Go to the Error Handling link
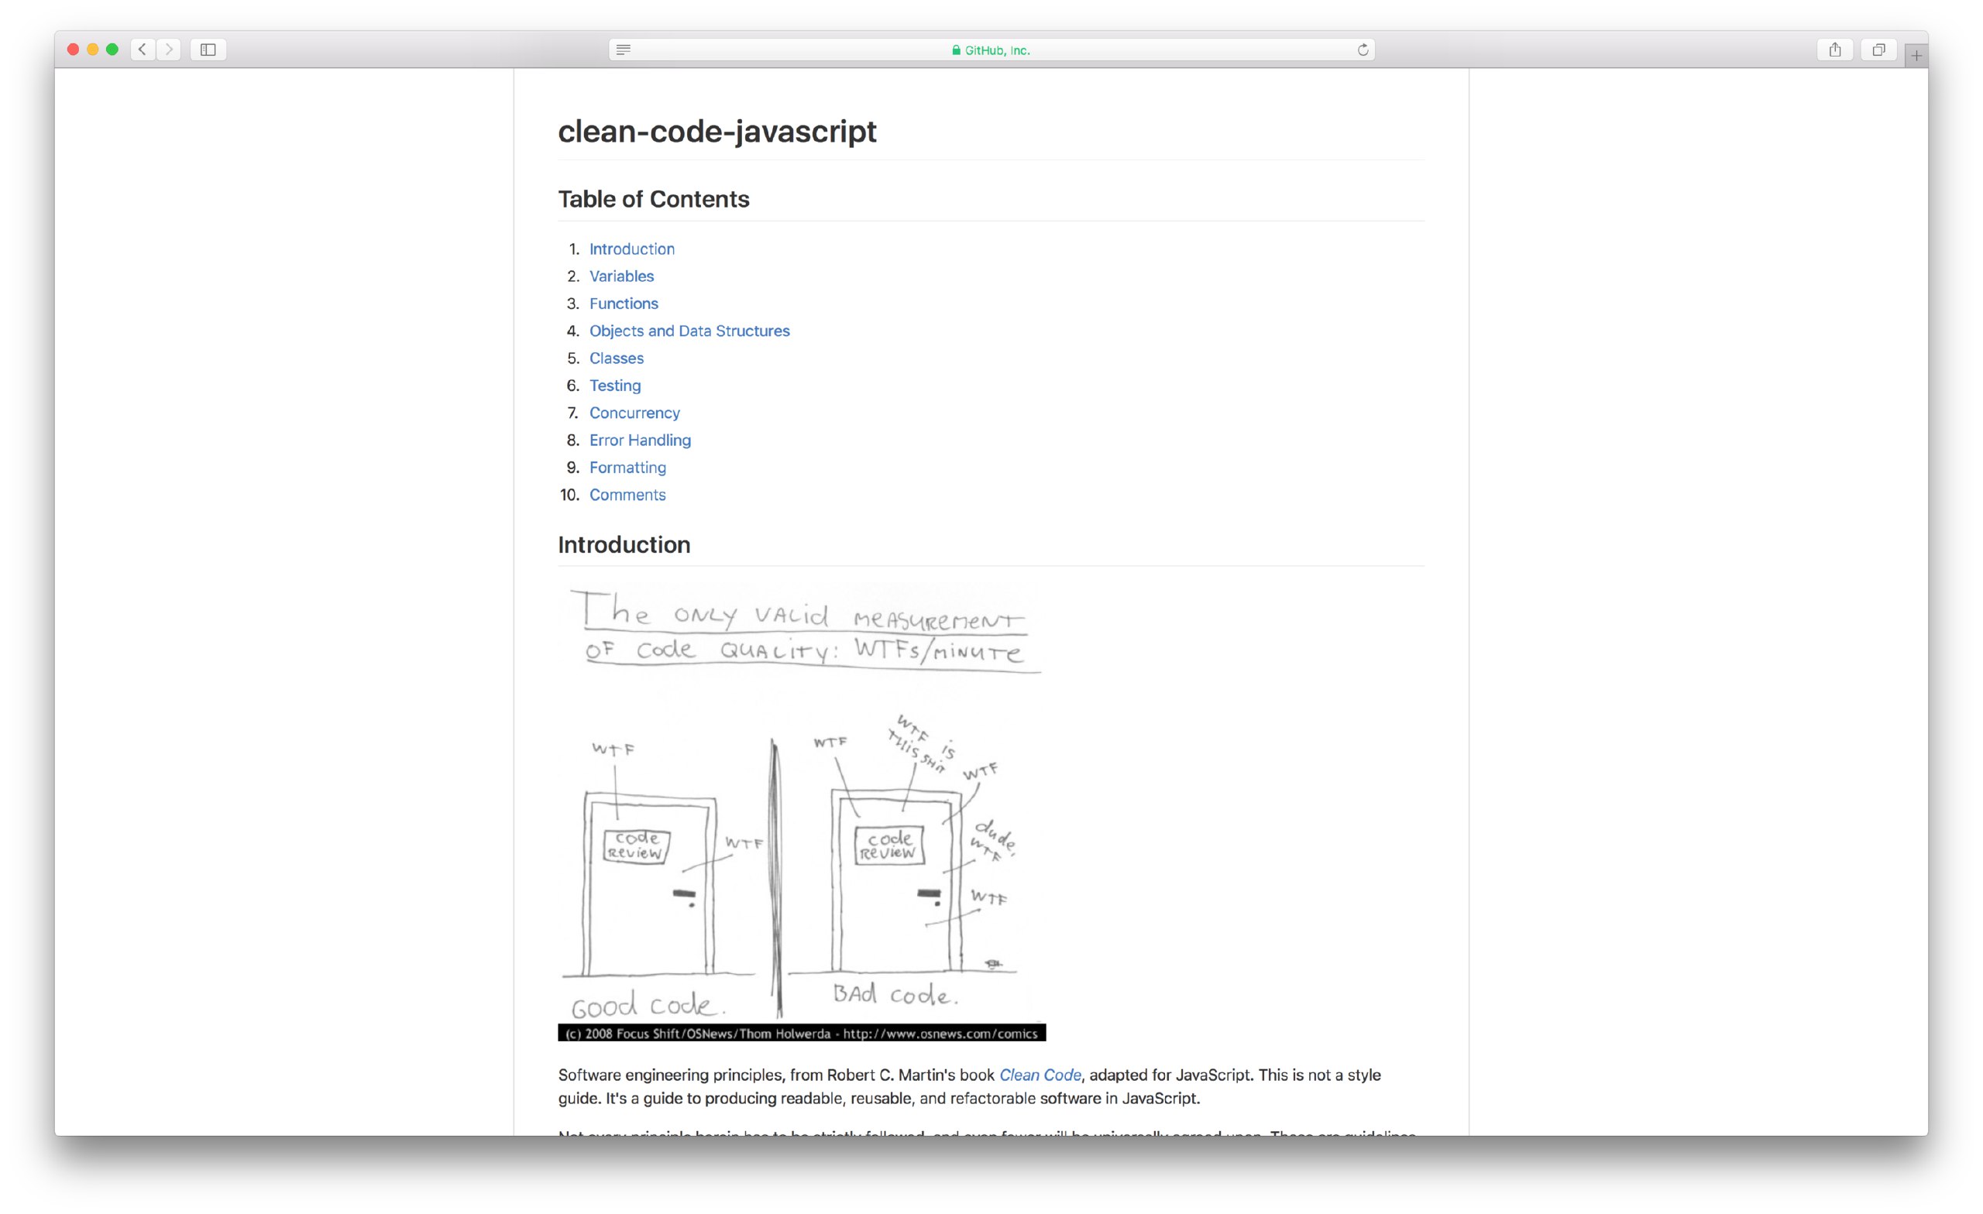This screenshot has height=1214, width=1983. click(640, 441)
